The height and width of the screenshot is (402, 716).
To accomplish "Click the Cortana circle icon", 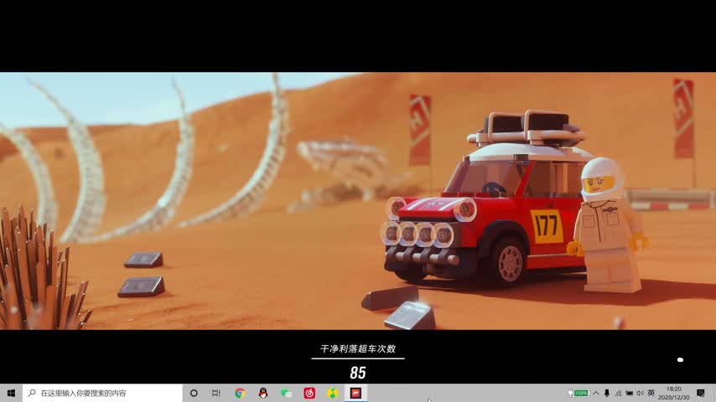I will point(194,393).
